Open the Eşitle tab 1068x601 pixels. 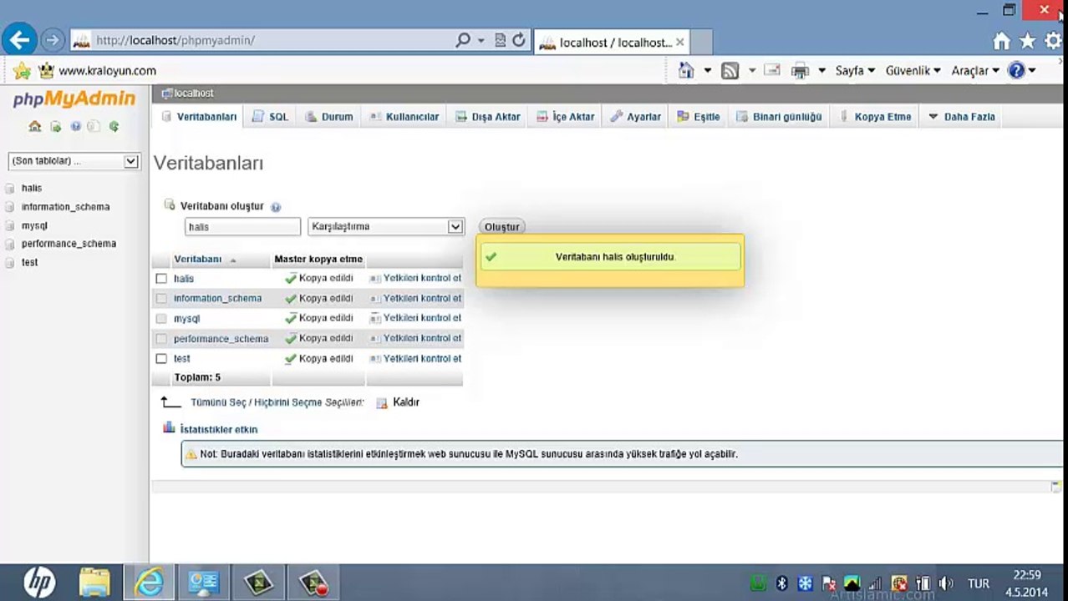(x=699, y=117)
